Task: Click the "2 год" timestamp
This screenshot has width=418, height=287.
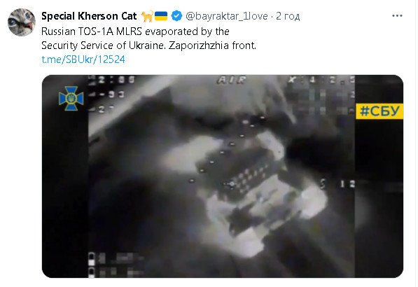Action: point(288,16)
